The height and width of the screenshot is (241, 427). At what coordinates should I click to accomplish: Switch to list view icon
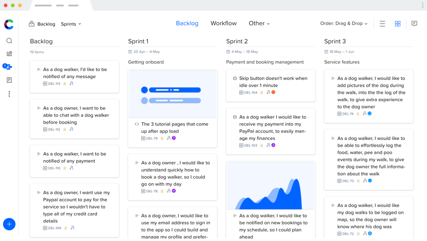[382, 23]
